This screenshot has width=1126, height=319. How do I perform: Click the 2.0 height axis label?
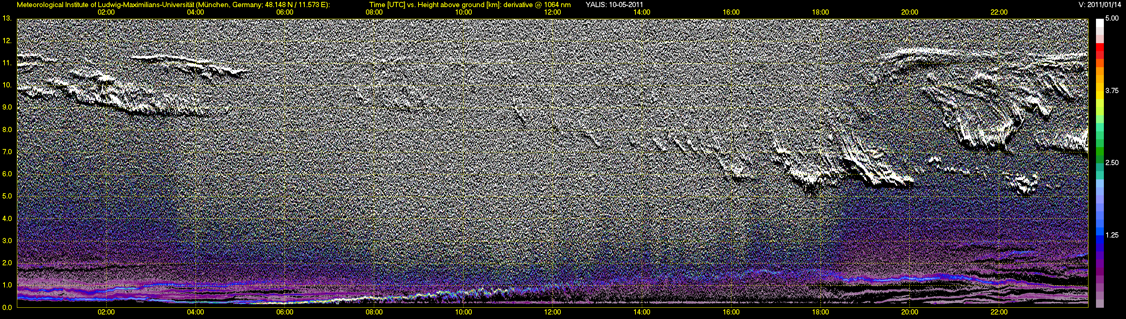tap(7, 263)
